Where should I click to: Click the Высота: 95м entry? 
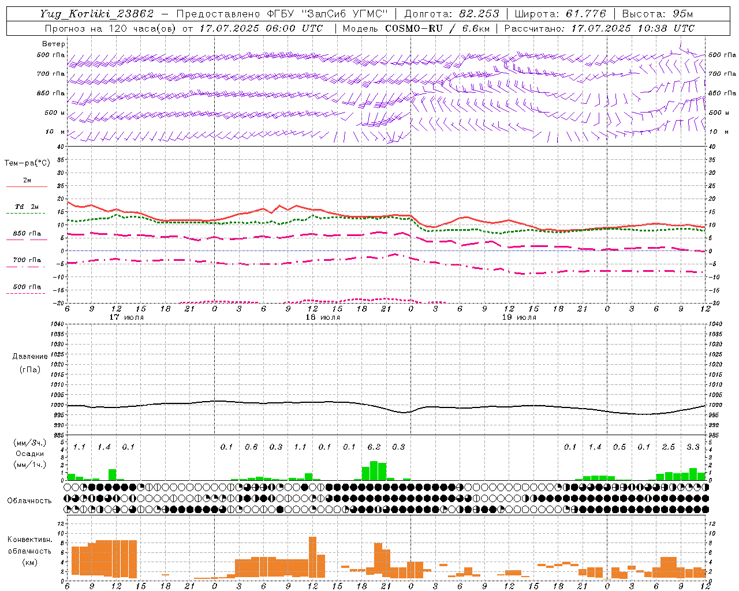coord(658,14)
